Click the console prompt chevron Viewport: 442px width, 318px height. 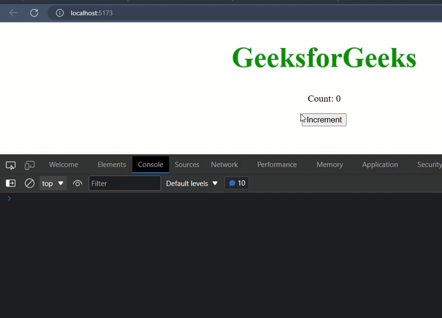point(9,199)
